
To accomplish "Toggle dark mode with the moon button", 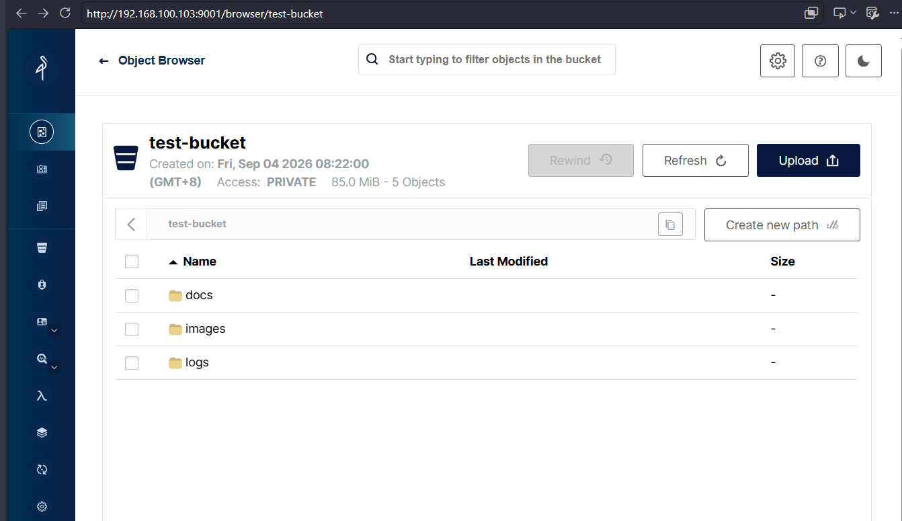I will click(x=864, y=61).
